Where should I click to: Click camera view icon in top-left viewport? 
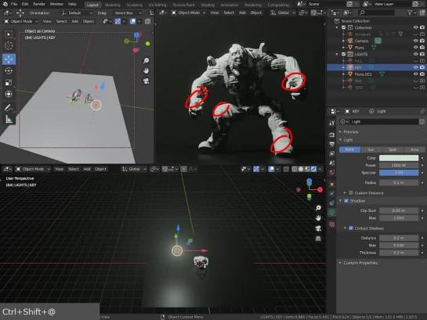pyautogui.click(x=147, y=81)
